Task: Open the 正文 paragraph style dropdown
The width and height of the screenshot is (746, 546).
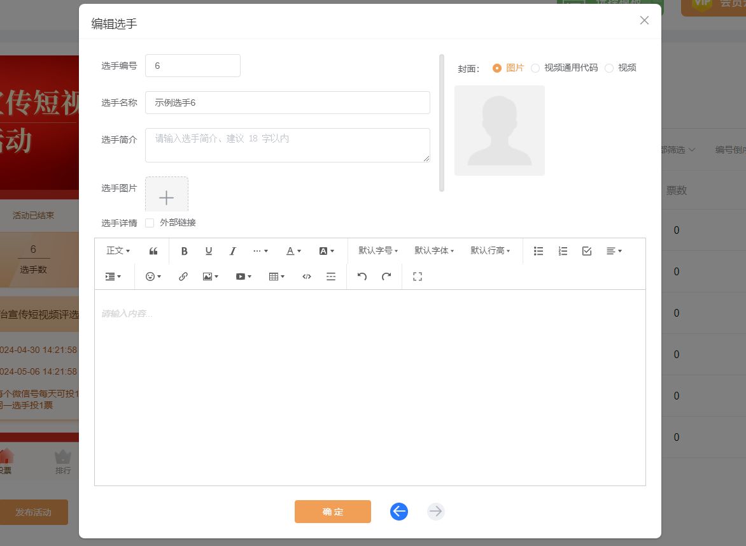Action: pyautogui.click(x=116, y=250)
